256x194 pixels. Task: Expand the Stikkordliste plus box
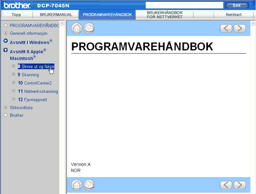point(6,107)
